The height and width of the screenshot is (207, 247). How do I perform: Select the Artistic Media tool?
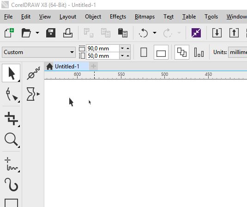click(11, 184)
